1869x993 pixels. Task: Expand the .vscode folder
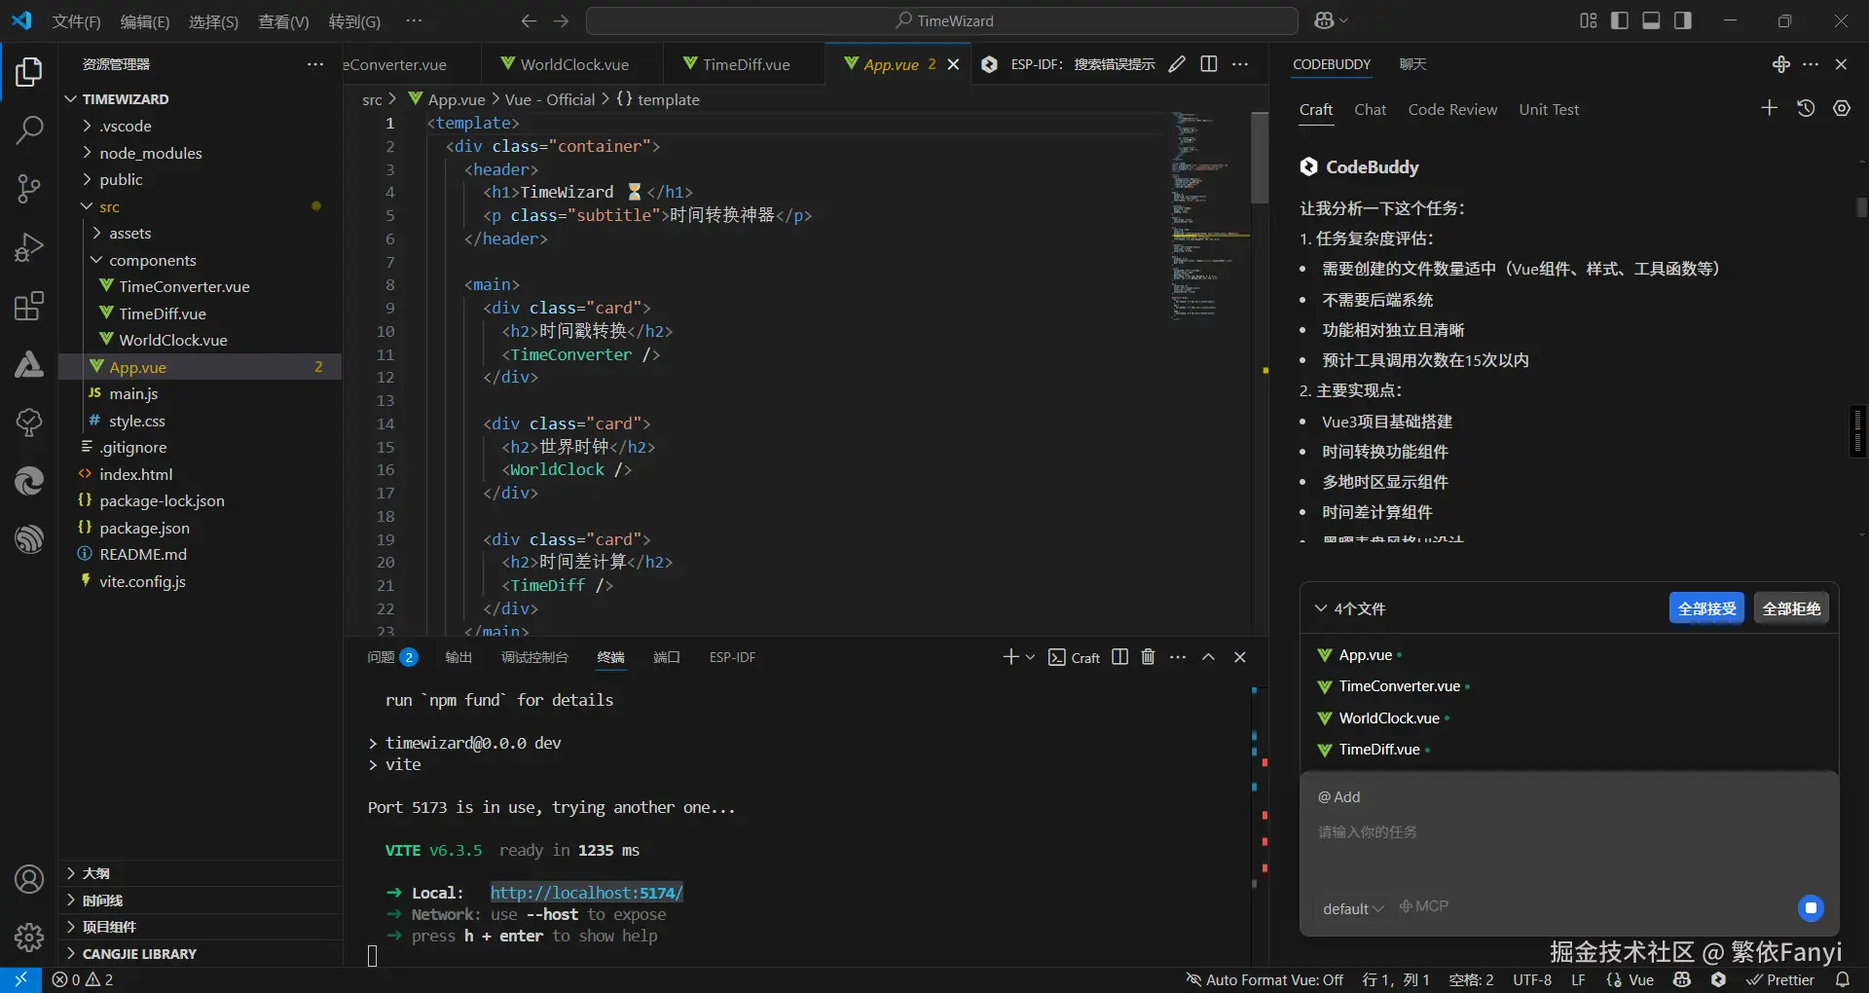pyautogui.click(x=126, y=126)
